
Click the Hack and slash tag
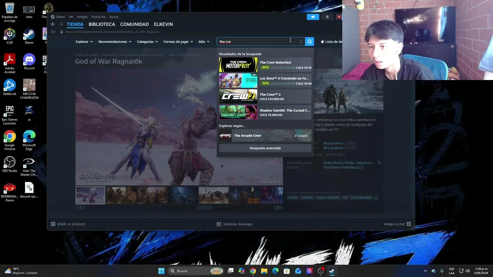(361, 198)
